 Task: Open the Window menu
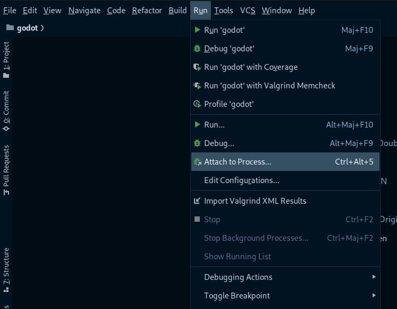click(x=277, y=11)
